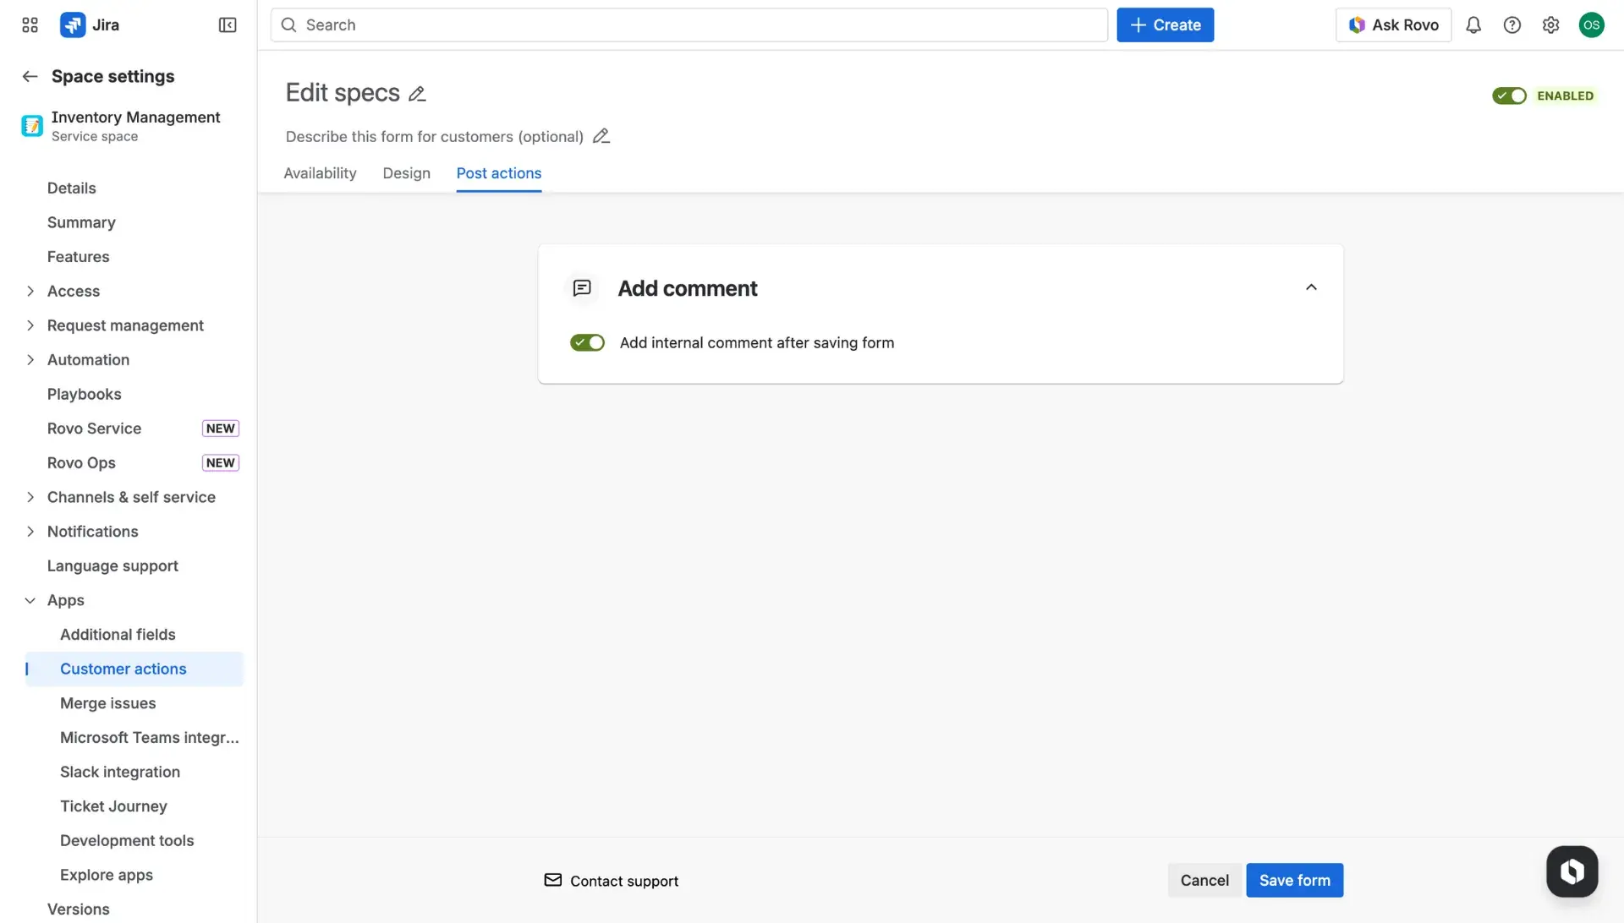Open the floating chat bubble
Viewport: 1624px width, 923px height.
pos(1572,871)
